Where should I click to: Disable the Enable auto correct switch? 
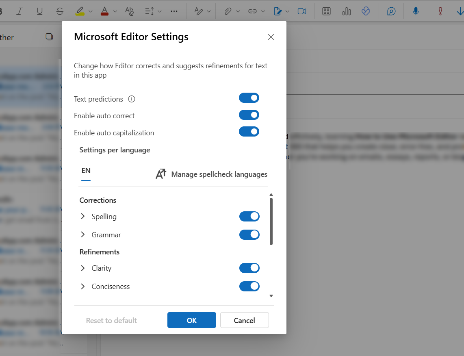coord(249,115)
